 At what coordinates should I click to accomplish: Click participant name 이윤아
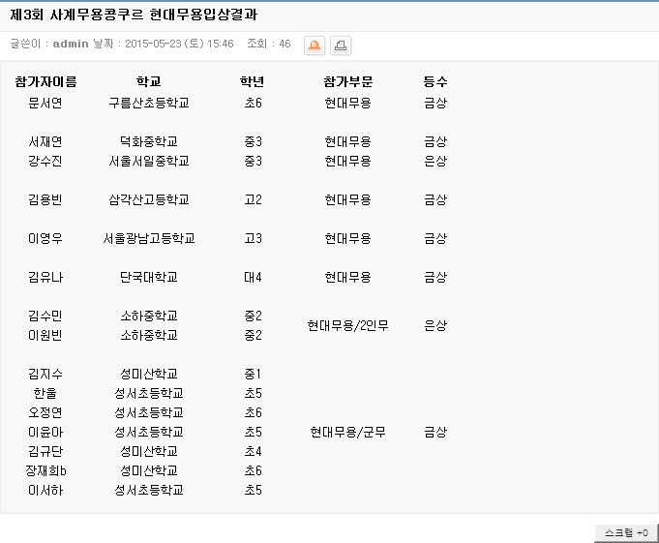(45, 432)
